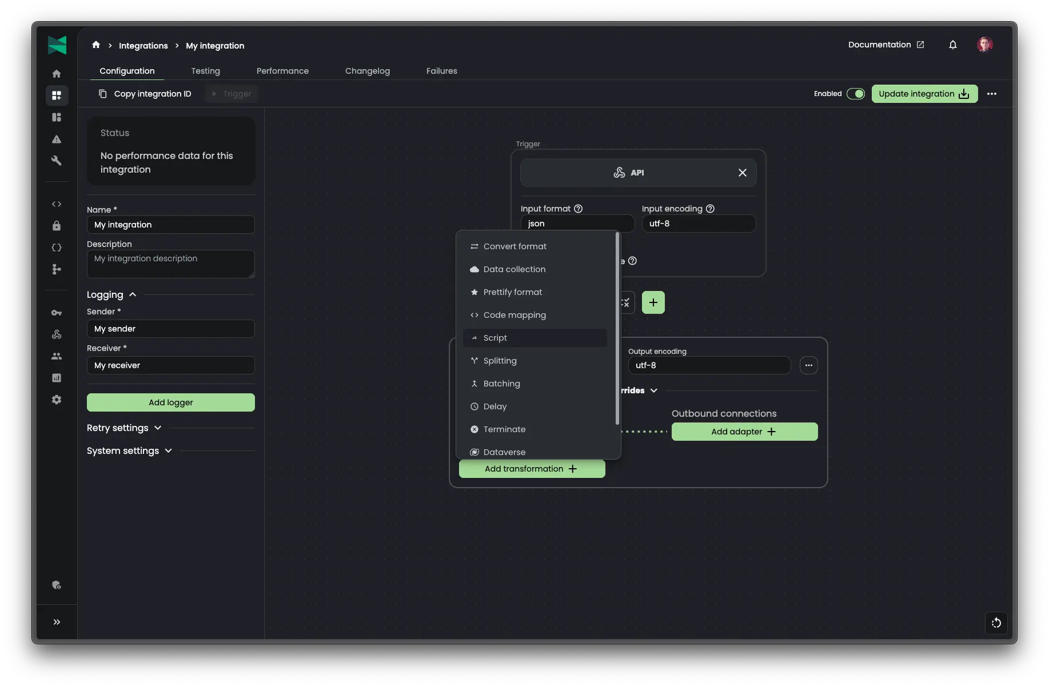This screenshot has width=1049, height=686.
Task: Click the lock icon in sidebar
Action: (57, 226)
